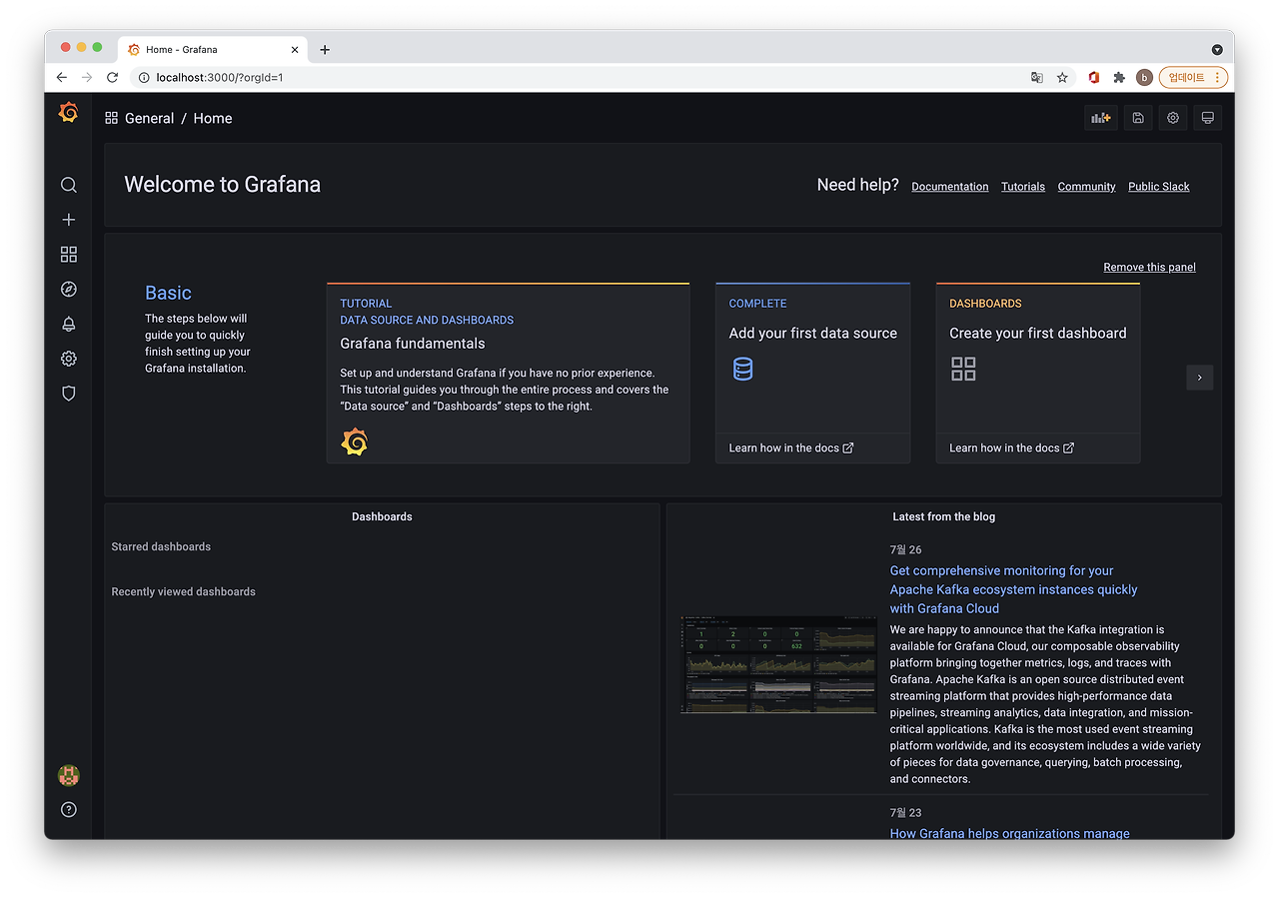The image size is (1279, 898).
Task: Open the Chrome profile avatar
Action: (1144, 77)
